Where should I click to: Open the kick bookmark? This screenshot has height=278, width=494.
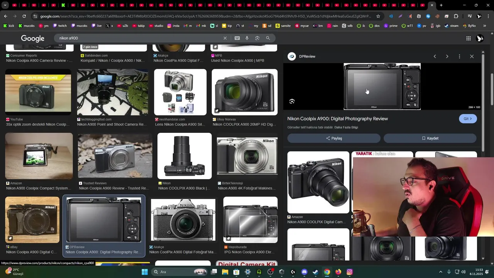point(8,26)
